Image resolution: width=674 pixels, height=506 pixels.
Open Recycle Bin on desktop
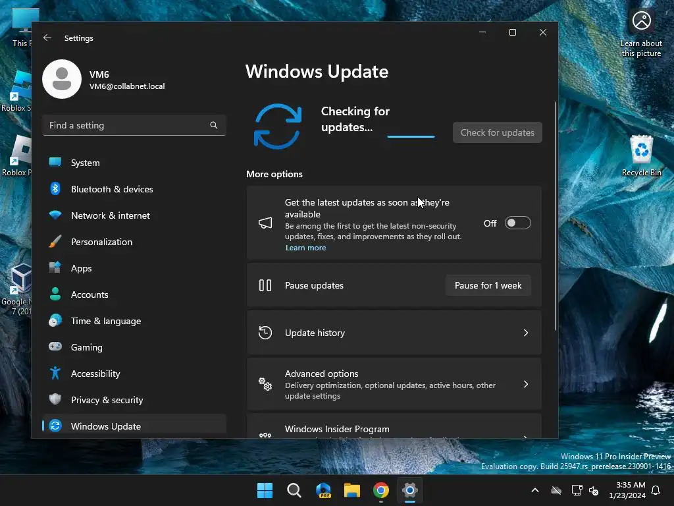pyautogui.click(x=641, y=155)
